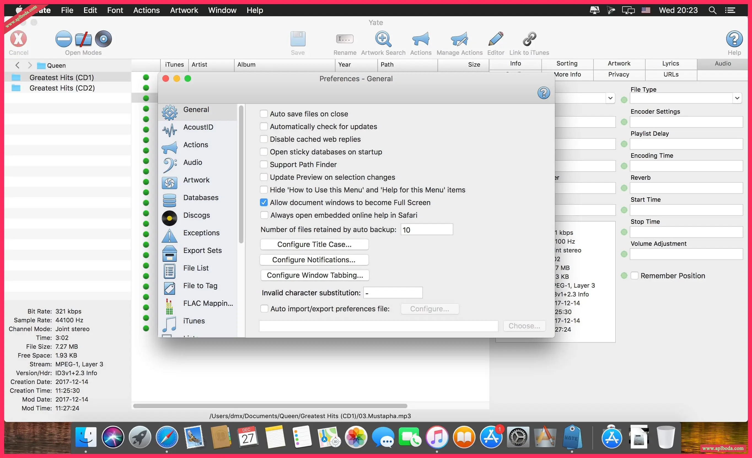752x458 pixels.
Task: Open the Discogs preferences pane
Action: point(197,218)
